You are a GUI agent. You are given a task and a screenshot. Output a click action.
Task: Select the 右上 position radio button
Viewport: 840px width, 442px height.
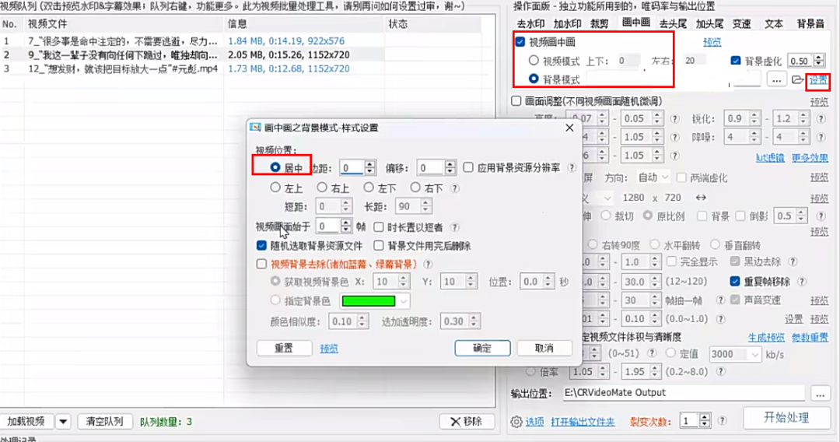tap(321, 188)
